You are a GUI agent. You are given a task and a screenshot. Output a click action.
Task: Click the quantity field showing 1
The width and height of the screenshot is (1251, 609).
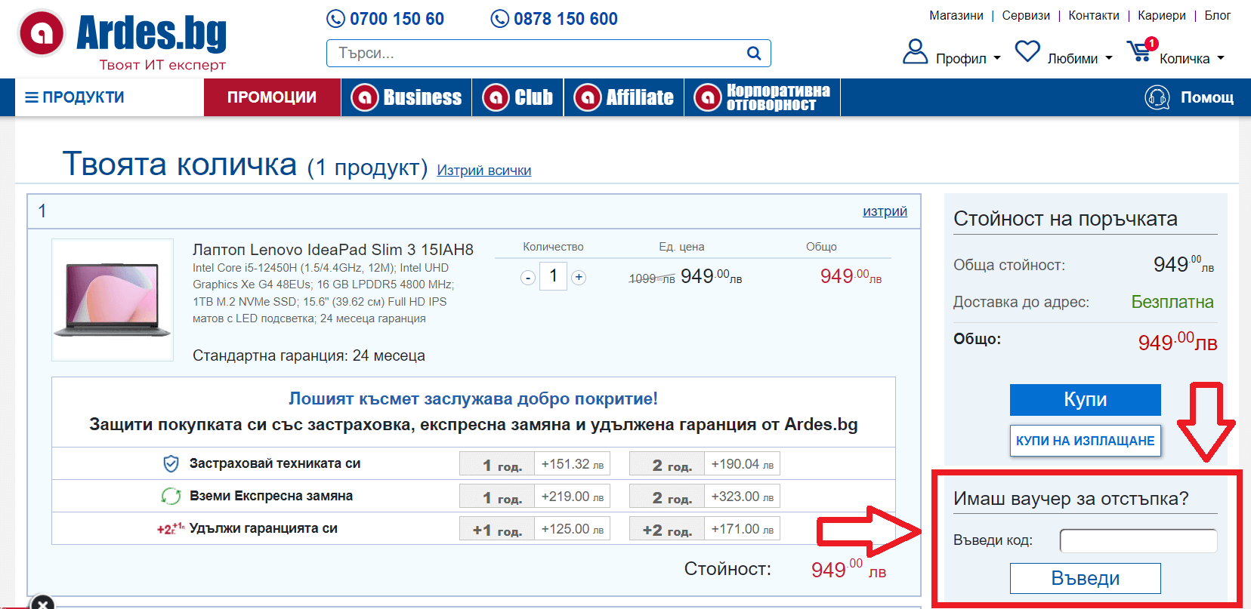(553, 276)
